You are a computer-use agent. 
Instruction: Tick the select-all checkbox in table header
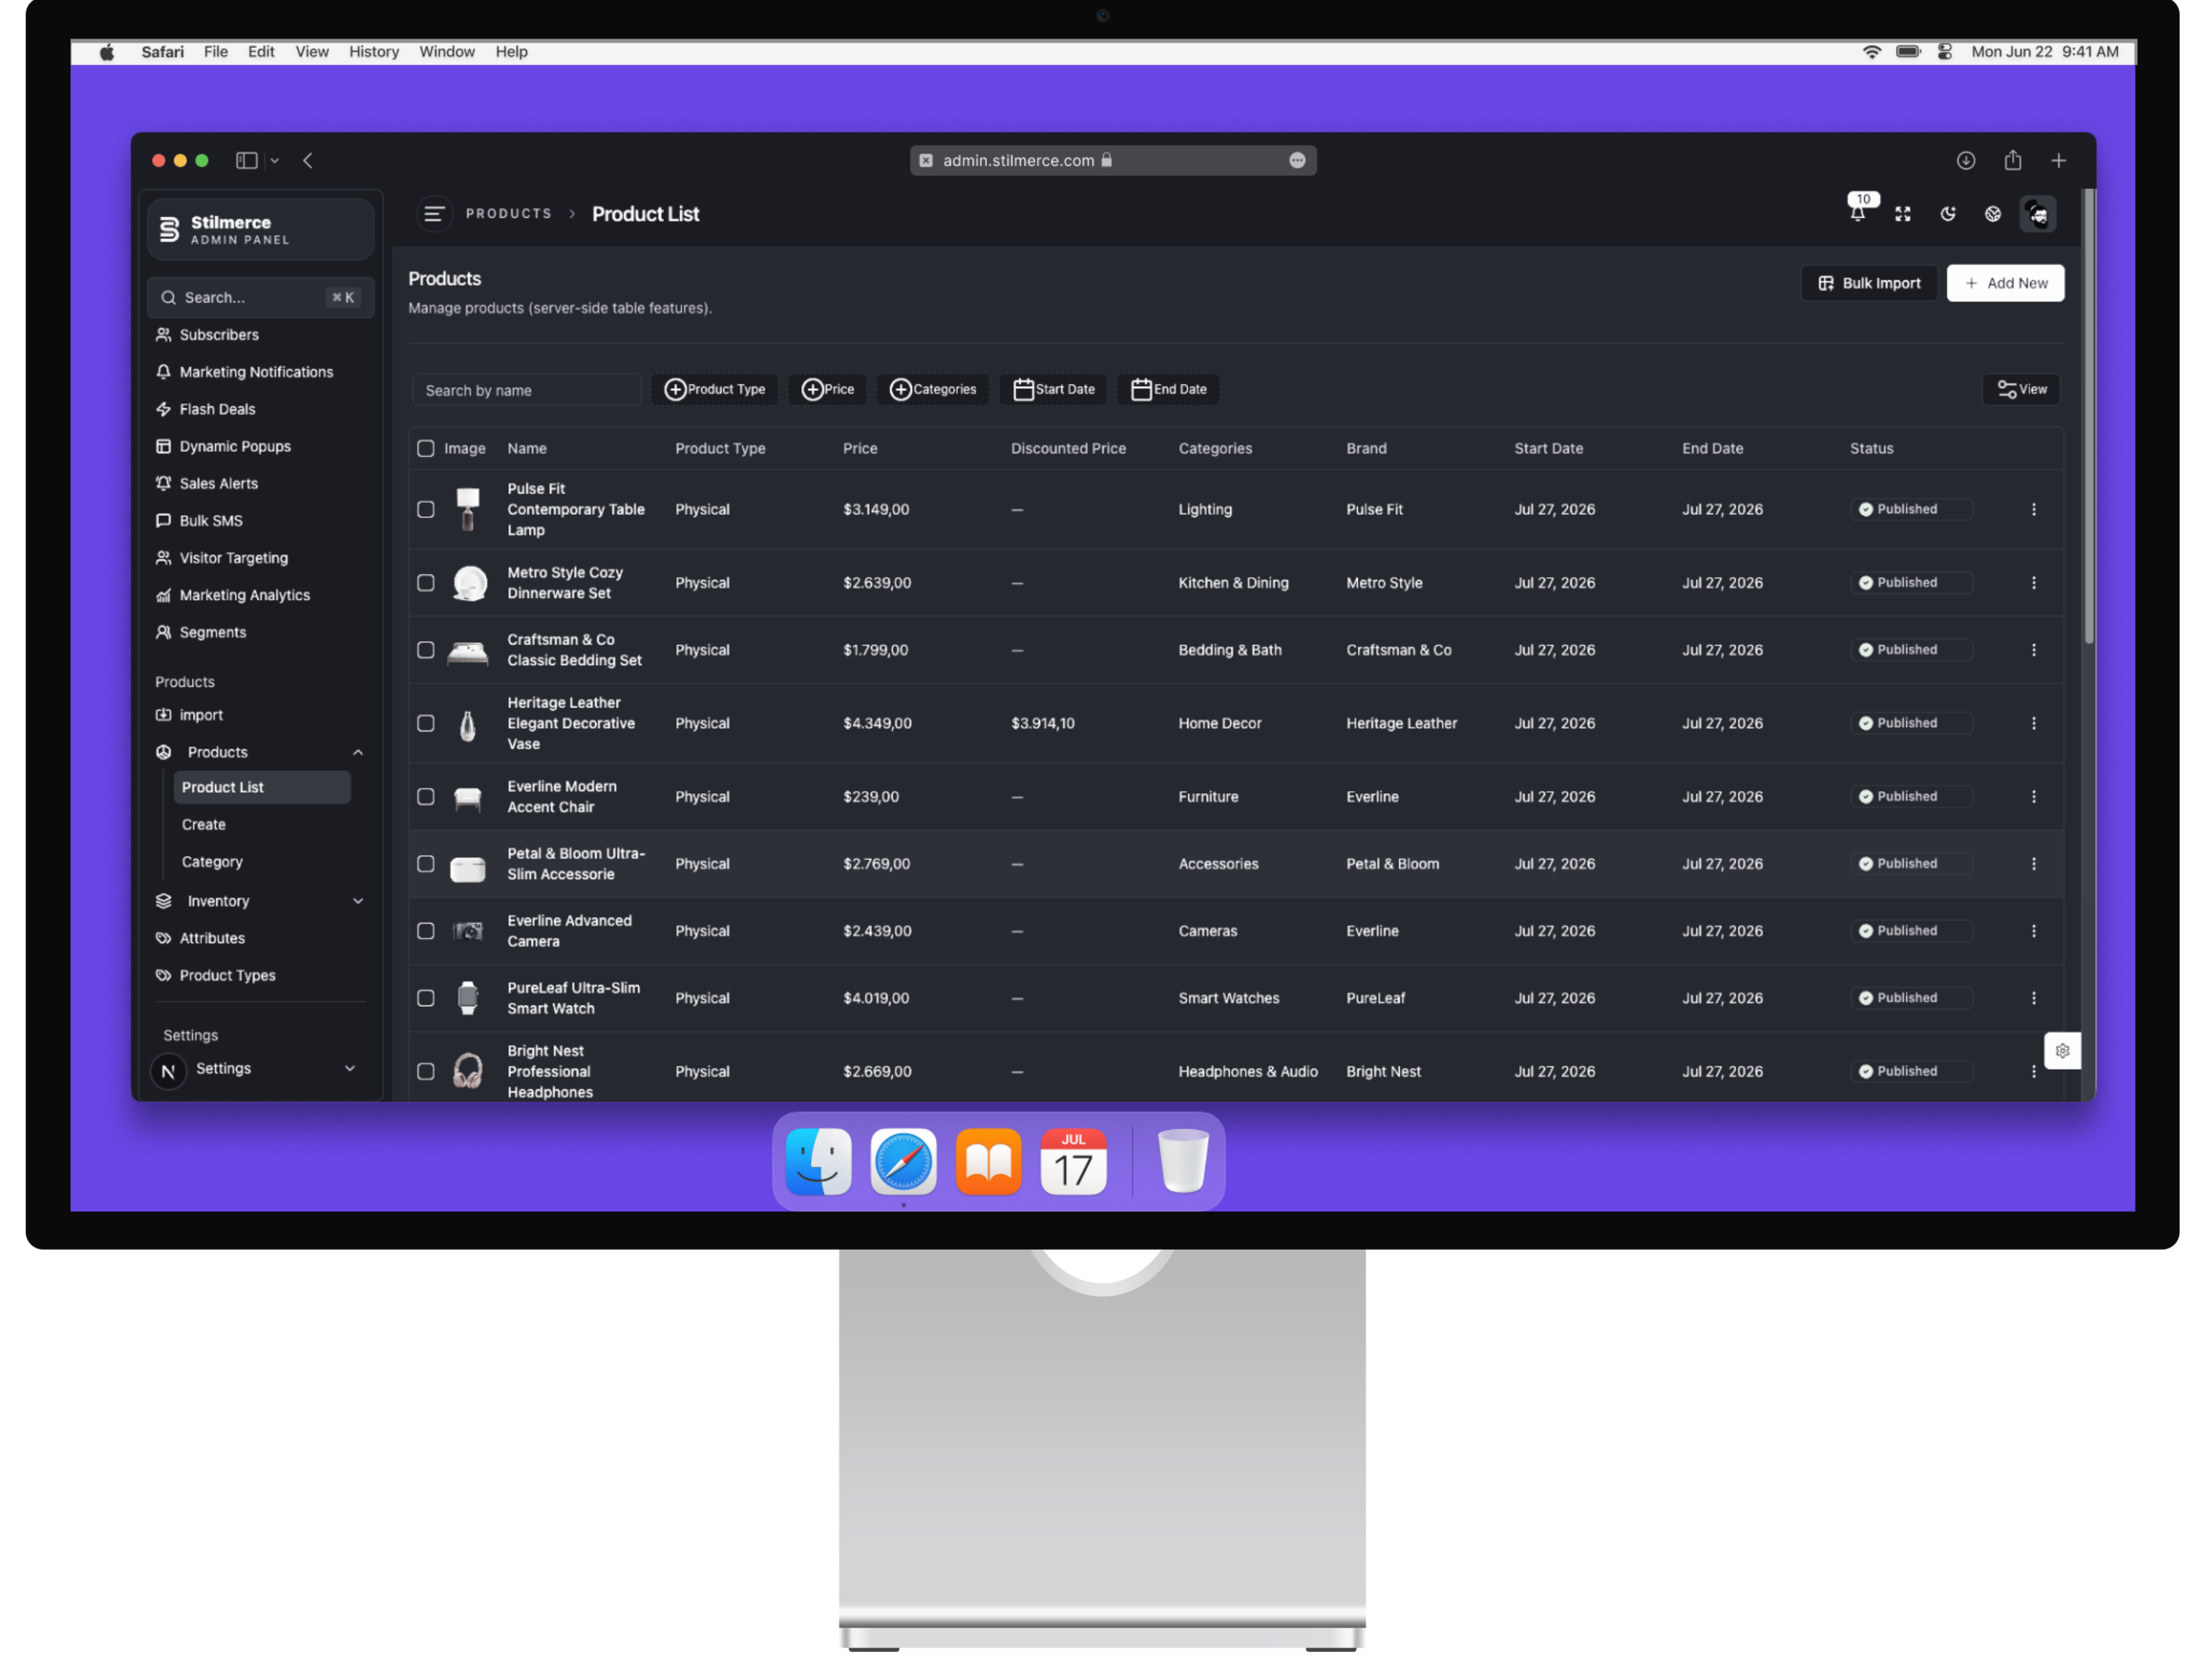426,449
